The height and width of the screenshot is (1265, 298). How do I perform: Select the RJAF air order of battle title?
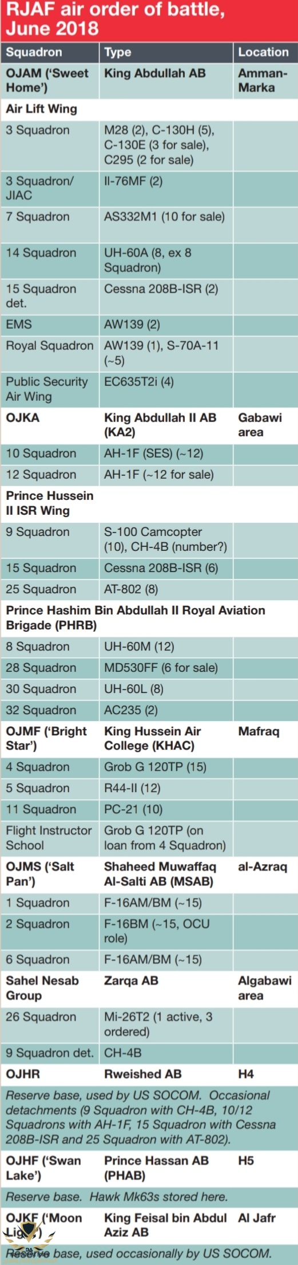pyautogui.click(x=115, y=19)
